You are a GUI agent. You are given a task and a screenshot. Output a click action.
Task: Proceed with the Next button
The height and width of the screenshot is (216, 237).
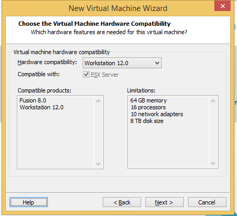click(x=164, y=202)
